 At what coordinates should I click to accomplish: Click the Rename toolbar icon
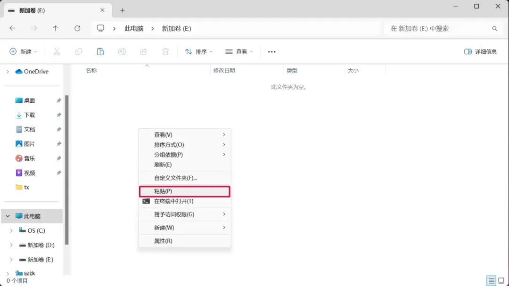coord(122,52)
